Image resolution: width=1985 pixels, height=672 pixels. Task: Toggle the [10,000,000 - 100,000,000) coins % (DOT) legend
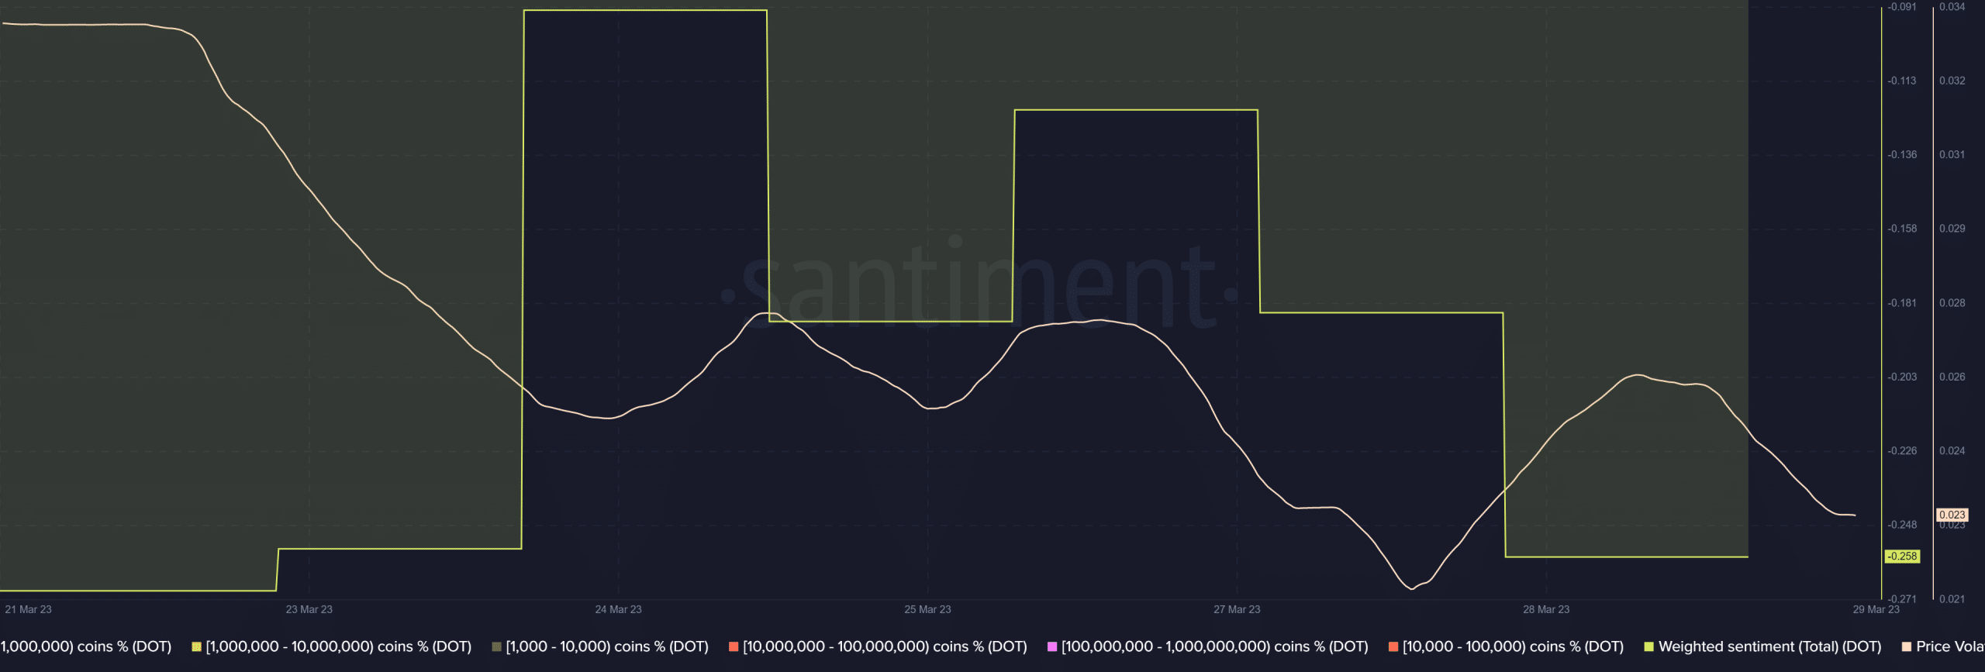pyautogui.click(x=878, y=646)
